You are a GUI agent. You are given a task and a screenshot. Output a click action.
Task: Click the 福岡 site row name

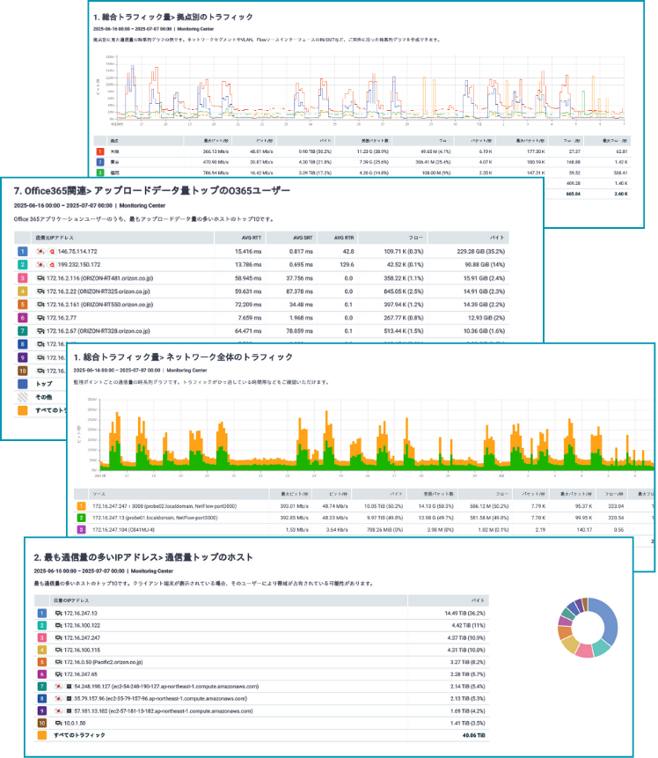[x=114, y=173]
